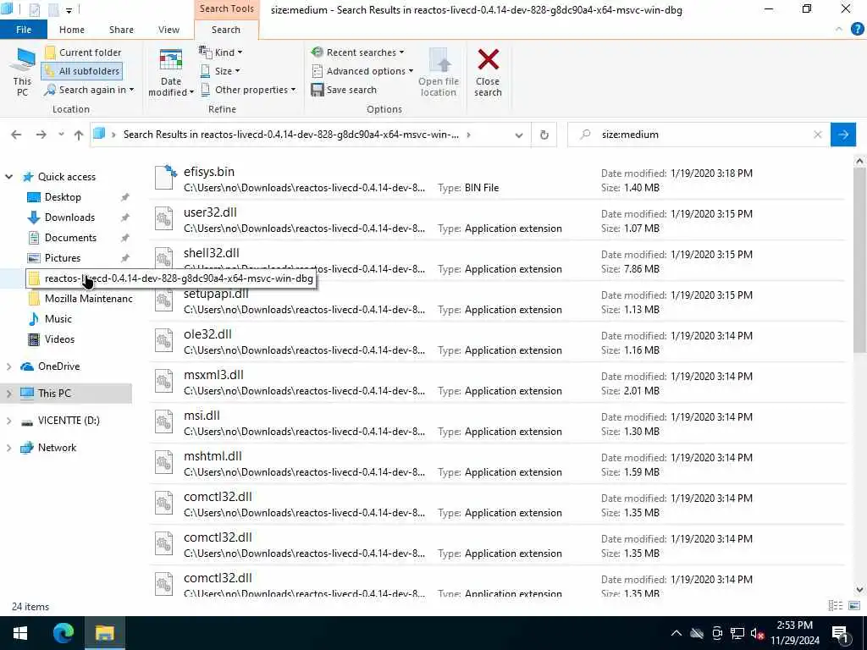The image size is (867, 650).
Task: Open Size filter dropdown
Action: pos(220,71)
